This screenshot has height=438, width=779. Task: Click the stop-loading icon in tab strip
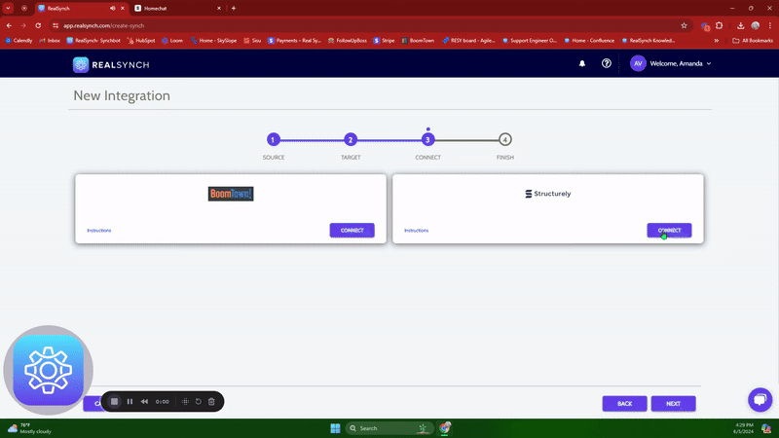(23, 9)
